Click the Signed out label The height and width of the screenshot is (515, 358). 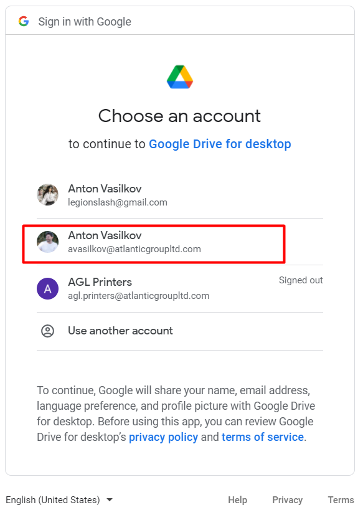pyautogui.click(x=301, y=280)
